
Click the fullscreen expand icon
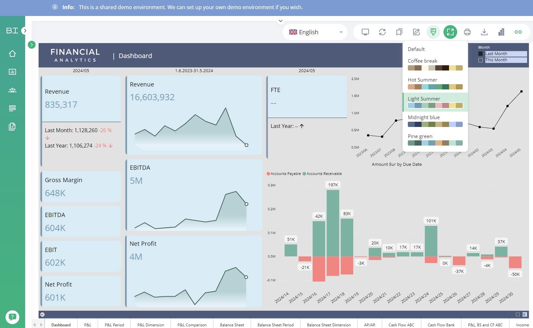click(x=450, y=32)
